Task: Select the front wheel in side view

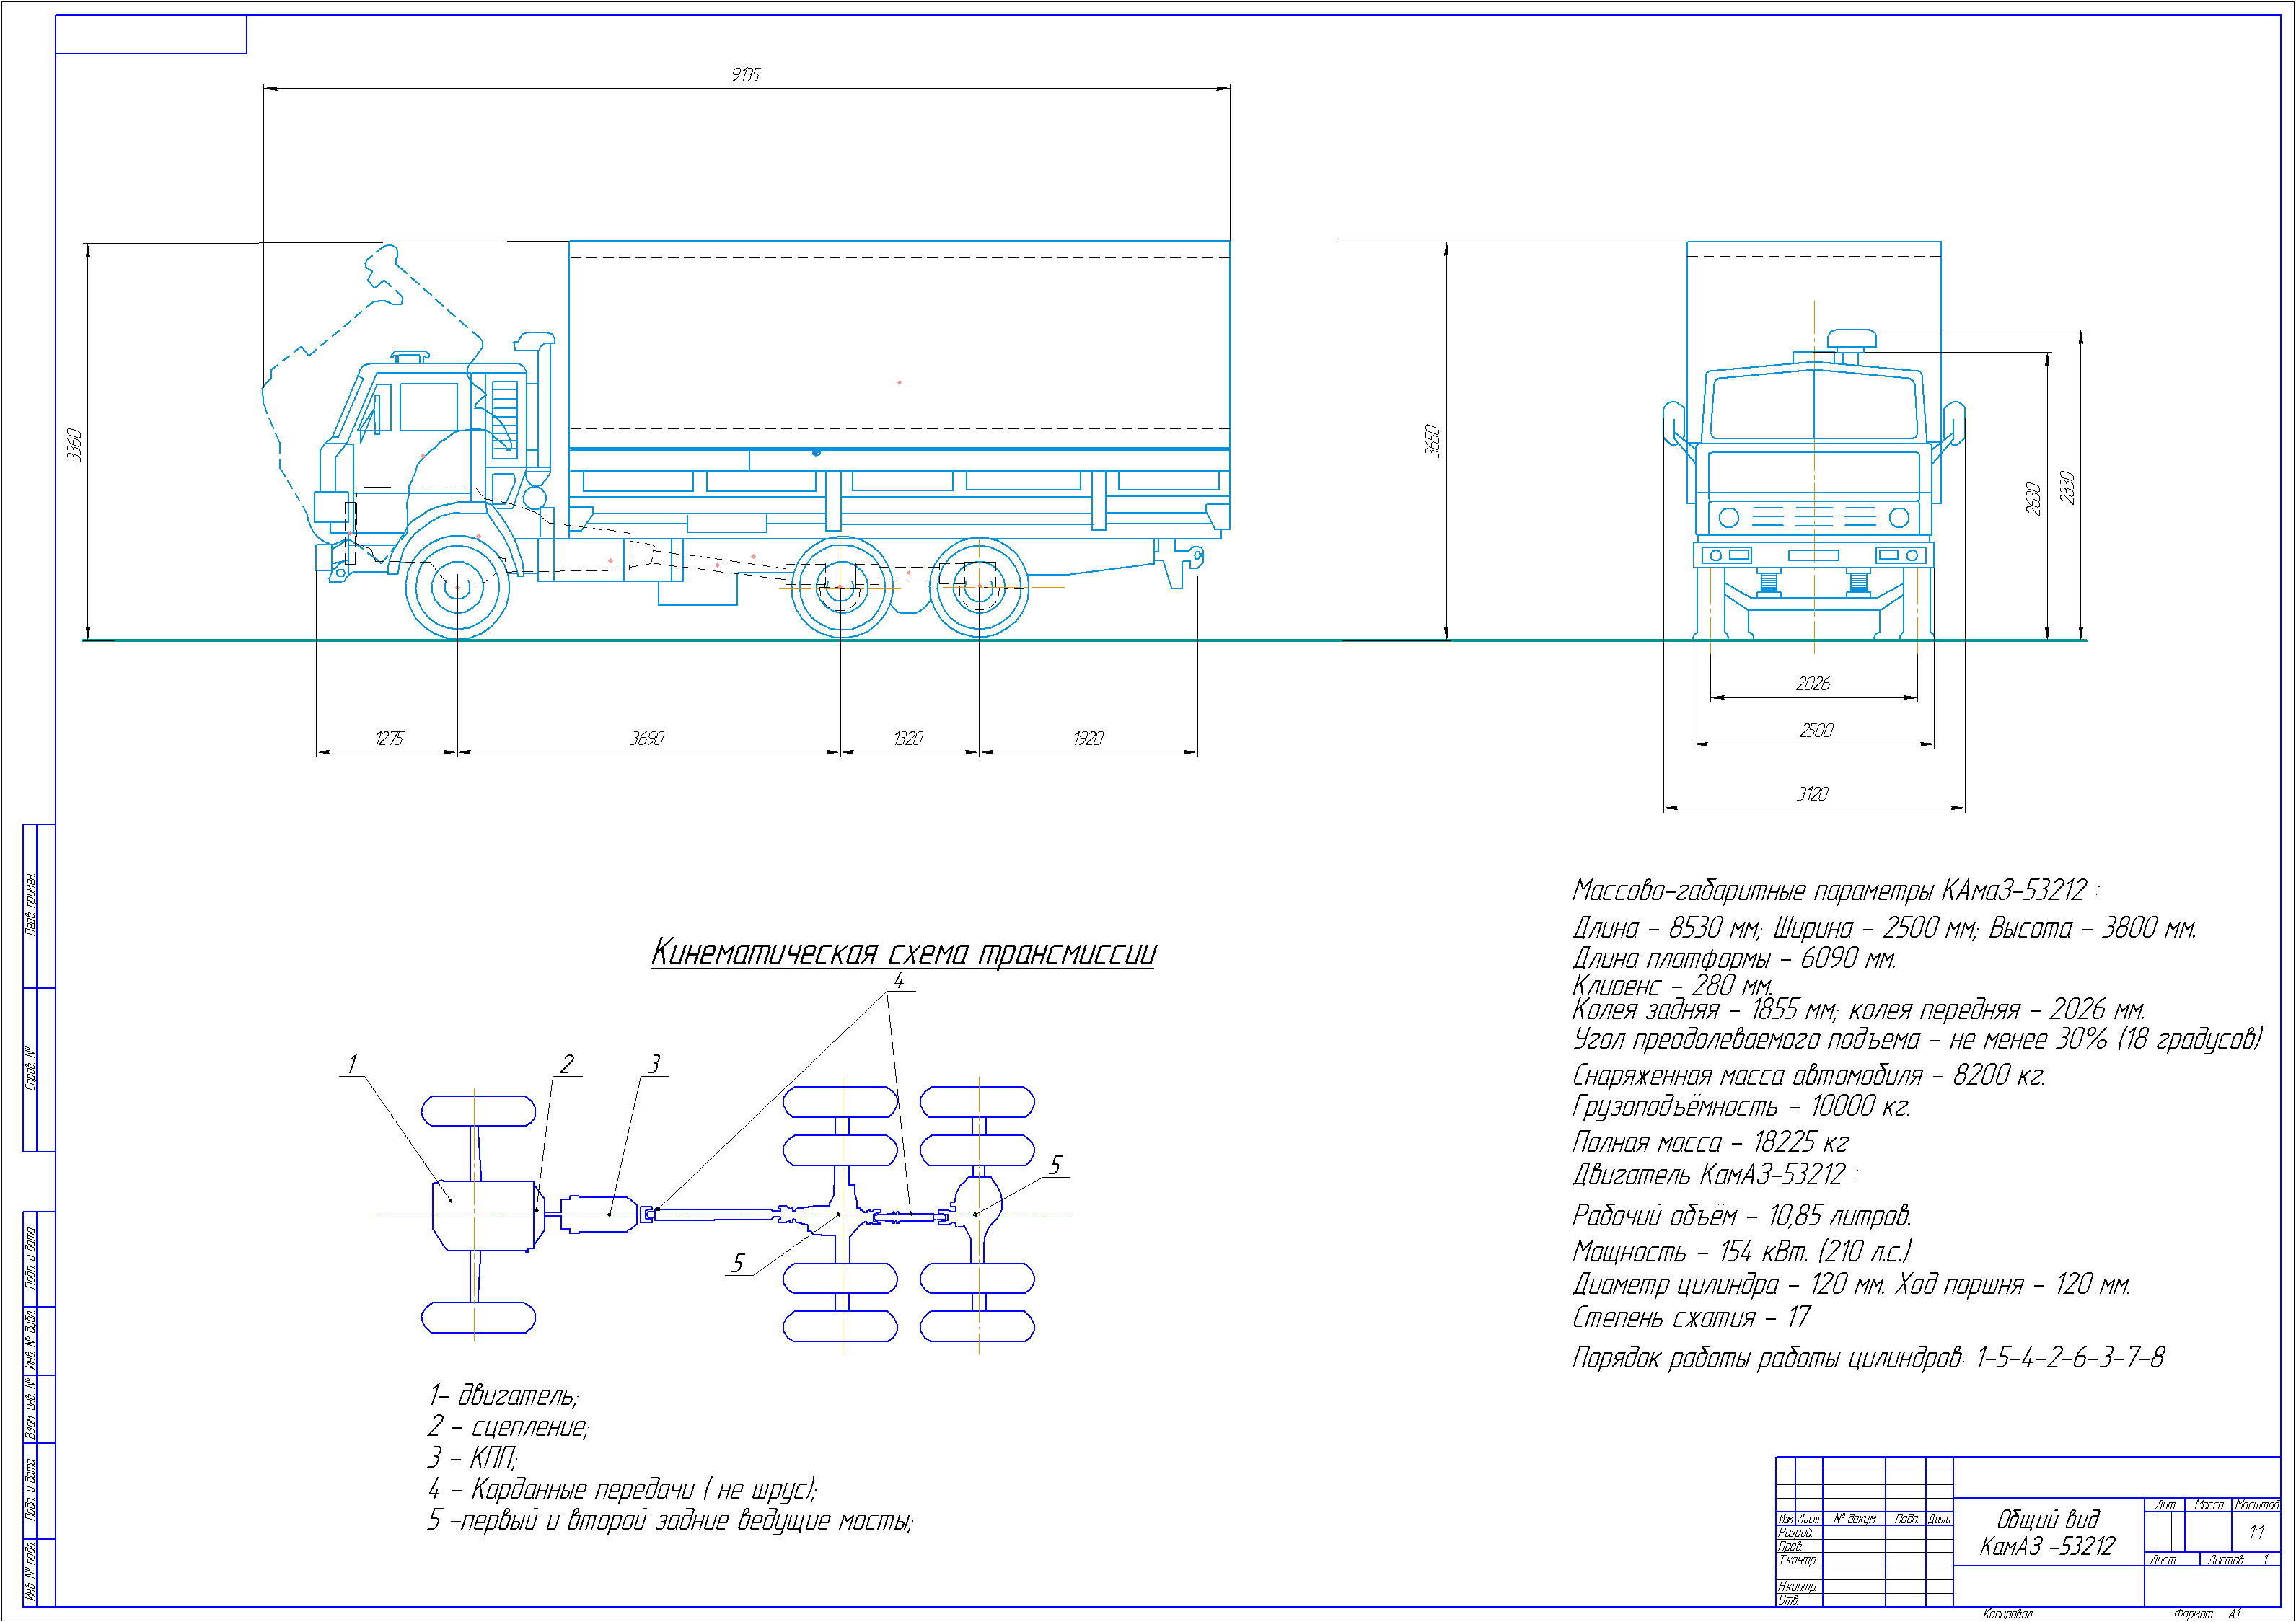Action: tap(457, 587)
